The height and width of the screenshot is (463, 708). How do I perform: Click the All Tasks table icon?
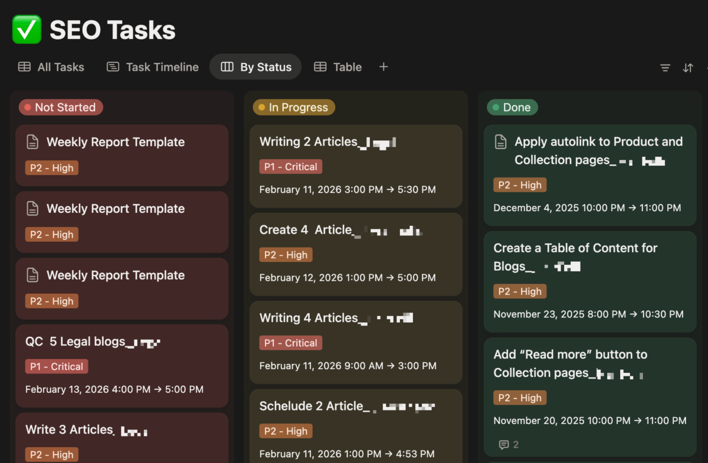click(x=24, y=67)
